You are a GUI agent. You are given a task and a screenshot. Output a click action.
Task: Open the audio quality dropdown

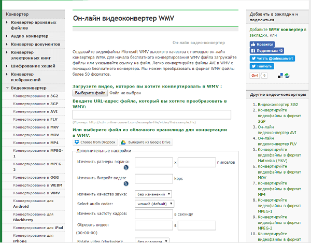pyautogui.click(x=153, y=194)
